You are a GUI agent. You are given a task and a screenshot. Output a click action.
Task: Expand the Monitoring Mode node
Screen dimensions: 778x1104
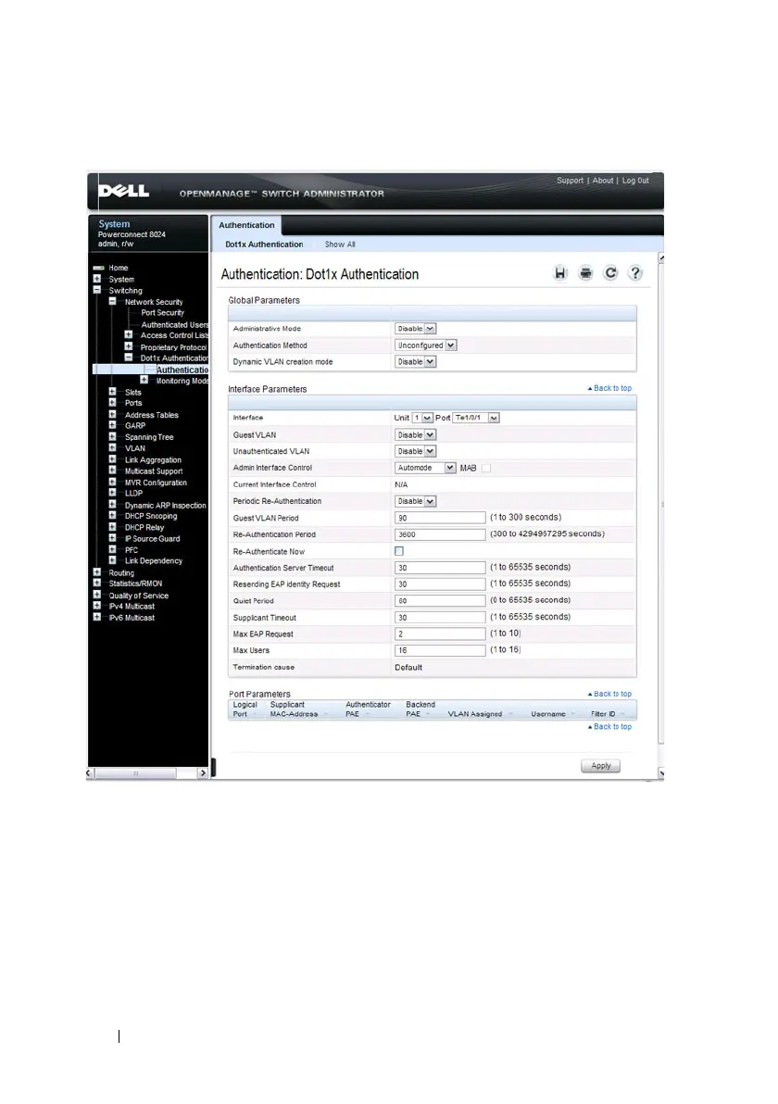pos(144,381)
